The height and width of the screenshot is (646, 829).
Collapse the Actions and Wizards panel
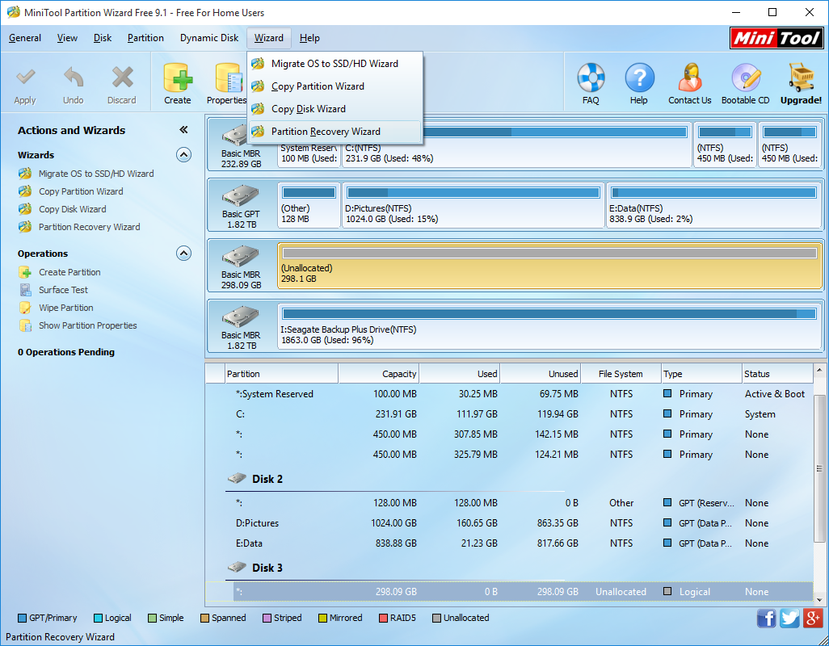coord(183,130)
